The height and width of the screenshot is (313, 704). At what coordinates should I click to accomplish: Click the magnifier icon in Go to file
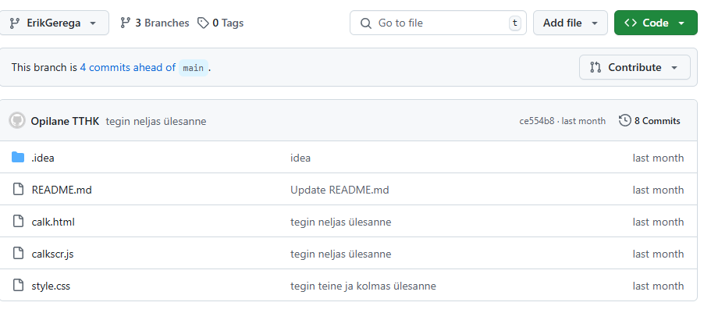click(x=366, y=23)
